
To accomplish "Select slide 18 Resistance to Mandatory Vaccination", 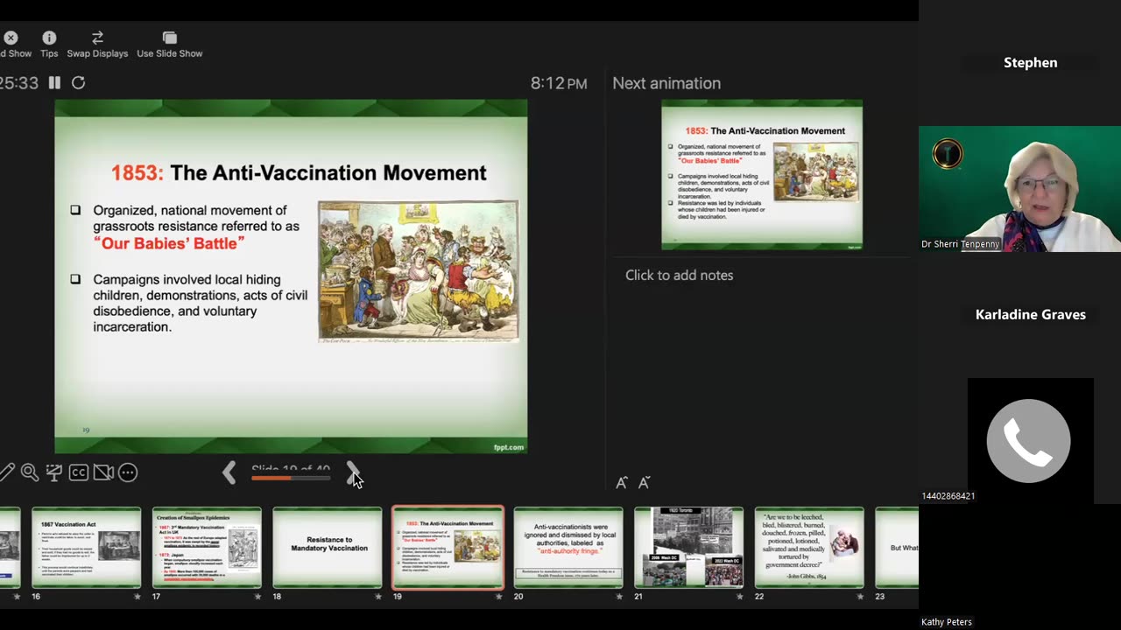I will click(328, 547).
